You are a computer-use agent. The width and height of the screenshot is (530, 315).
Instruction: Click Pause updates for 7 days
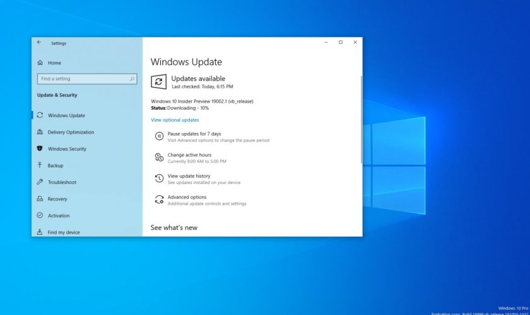pyautogui.click(x=194, y=134)
